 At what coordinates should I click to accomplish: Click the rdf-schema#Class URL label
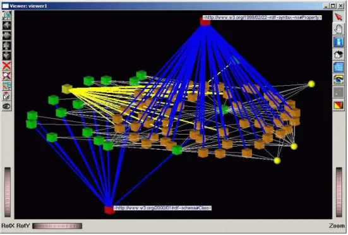pos(163,208)
